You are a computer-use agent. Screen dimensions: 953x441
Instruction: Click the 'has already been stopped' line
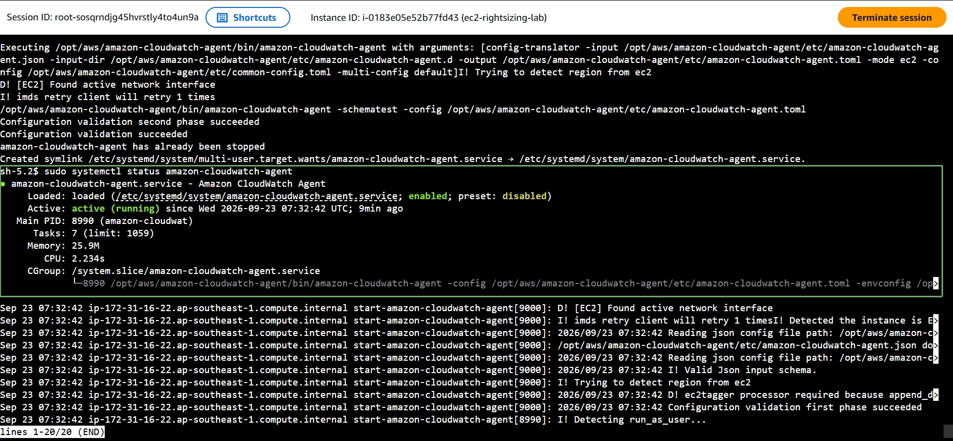(133, 147)
